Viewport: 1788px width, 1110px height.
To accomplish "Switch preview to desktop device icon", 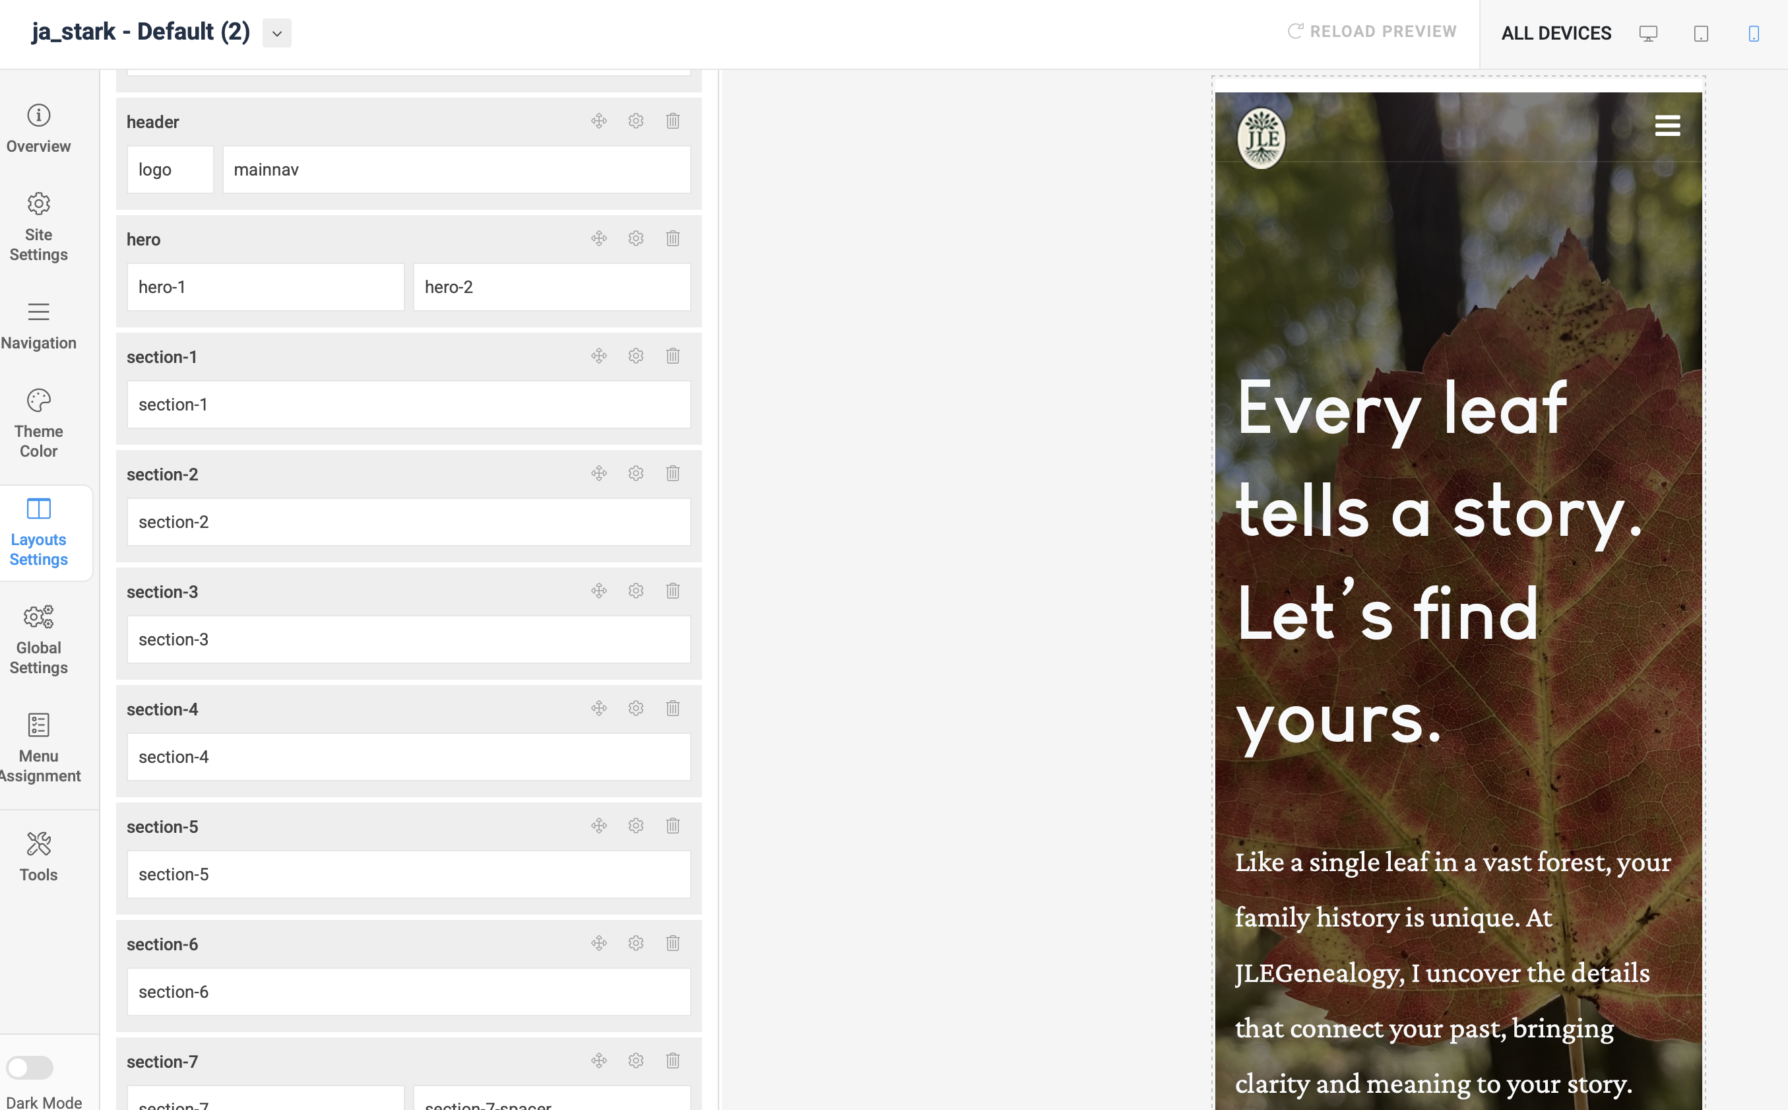I will (x=1648, y=34).
